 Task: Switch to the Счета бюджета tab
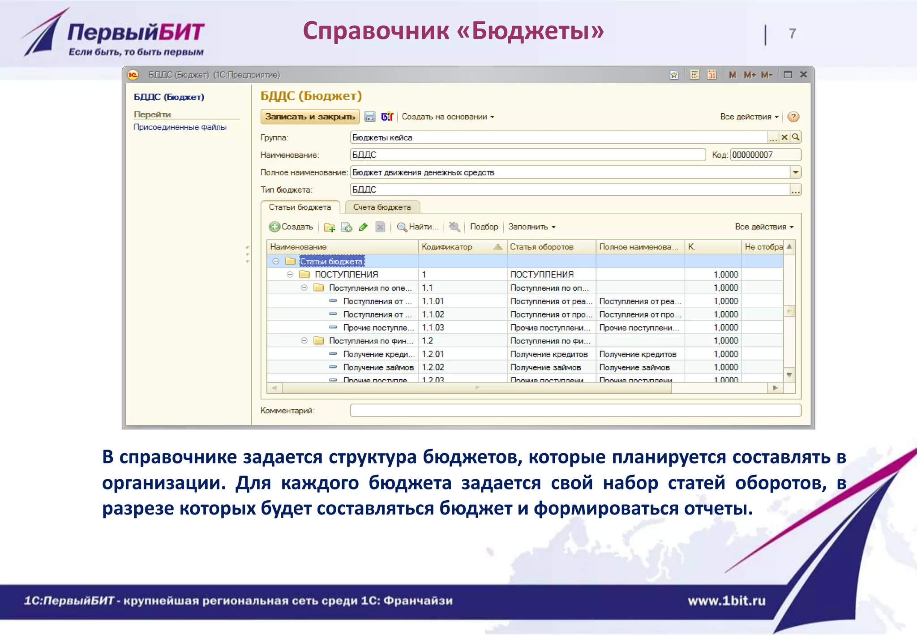click(382, 207)
